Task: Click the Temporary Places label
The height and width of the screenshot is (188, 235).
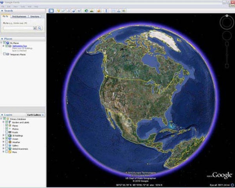Action: (18, 54)
